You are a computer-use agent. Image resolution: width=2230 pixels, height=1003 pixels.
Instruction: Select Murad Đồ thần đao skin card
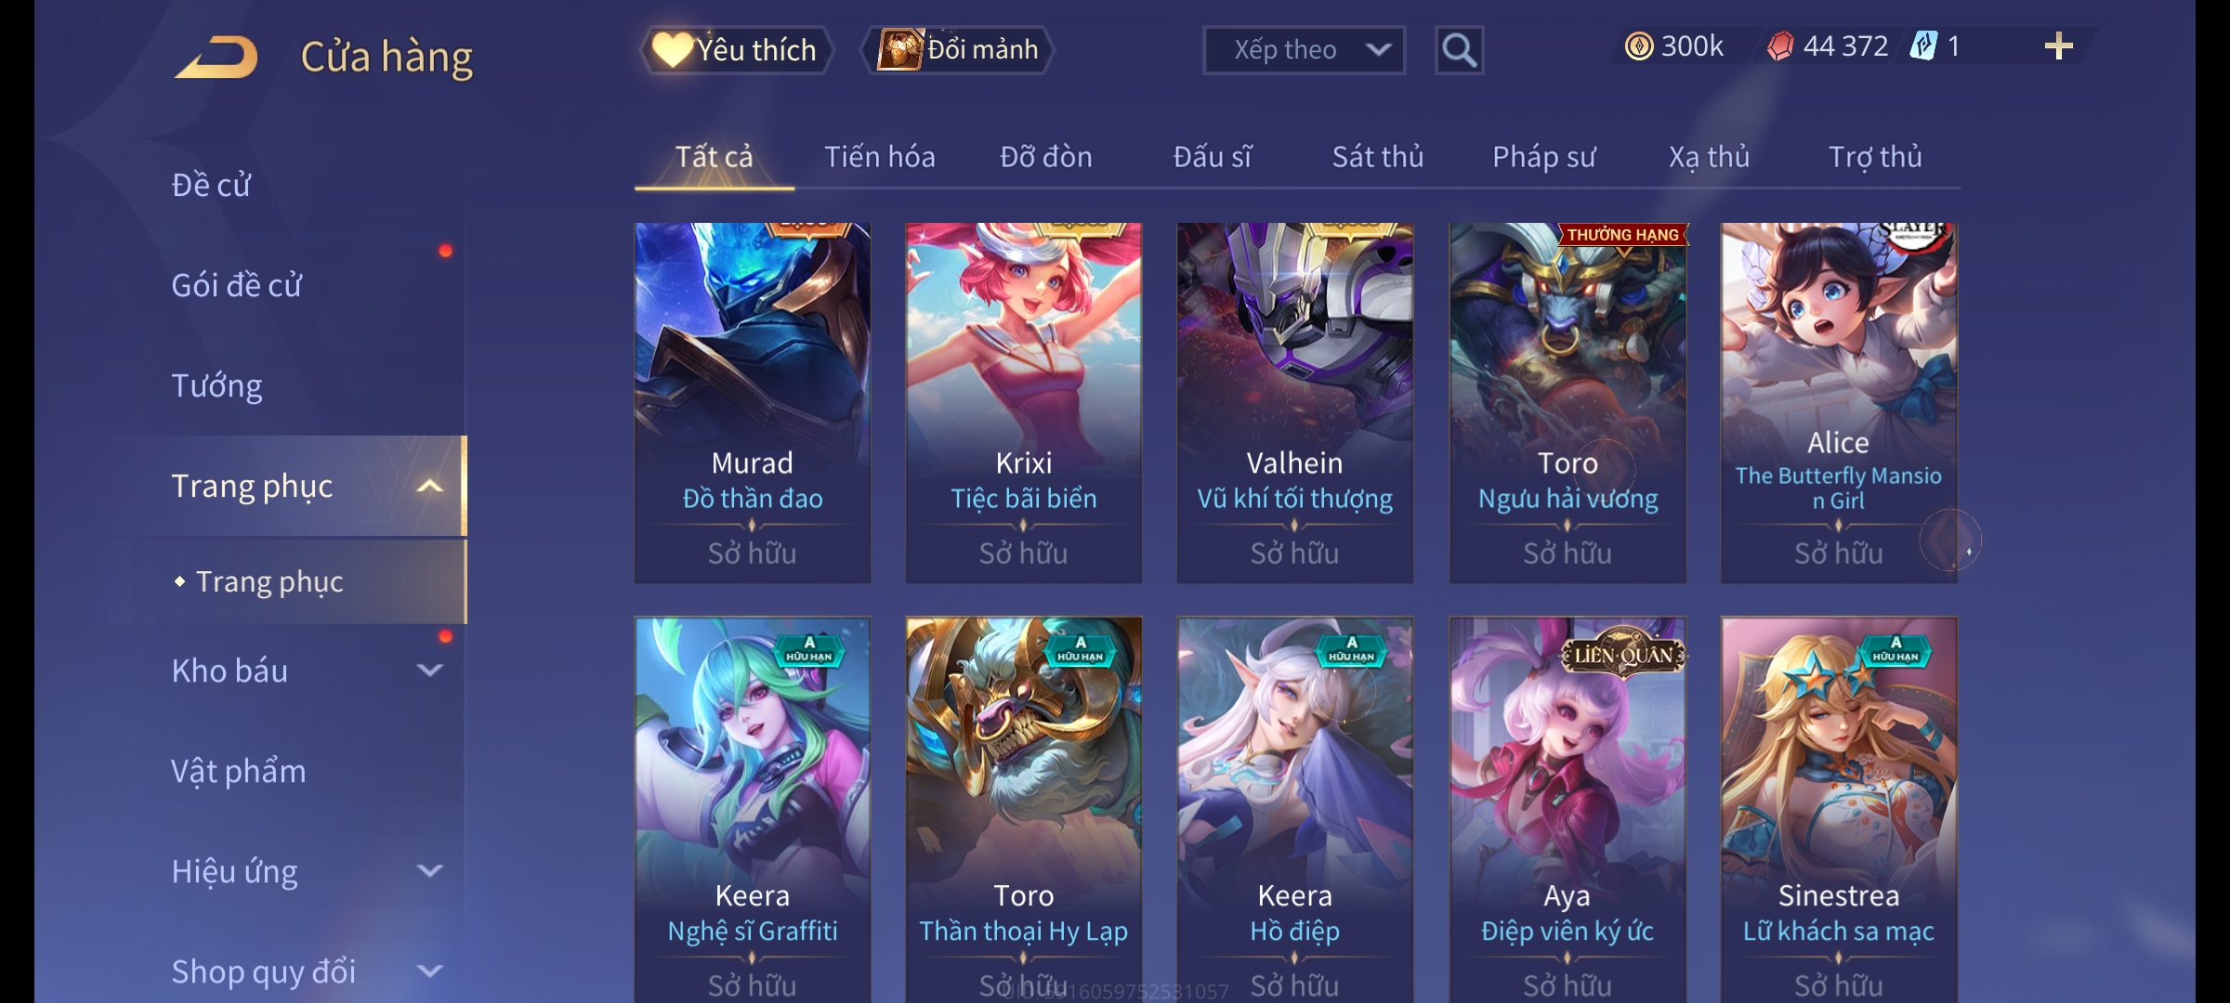(x=753, y=403)
